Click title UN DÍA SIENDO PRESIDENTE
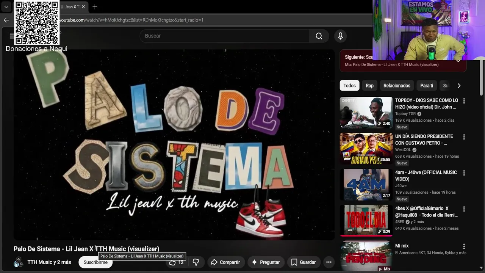Screen dimensions: 485x273 tap(424, 140)
